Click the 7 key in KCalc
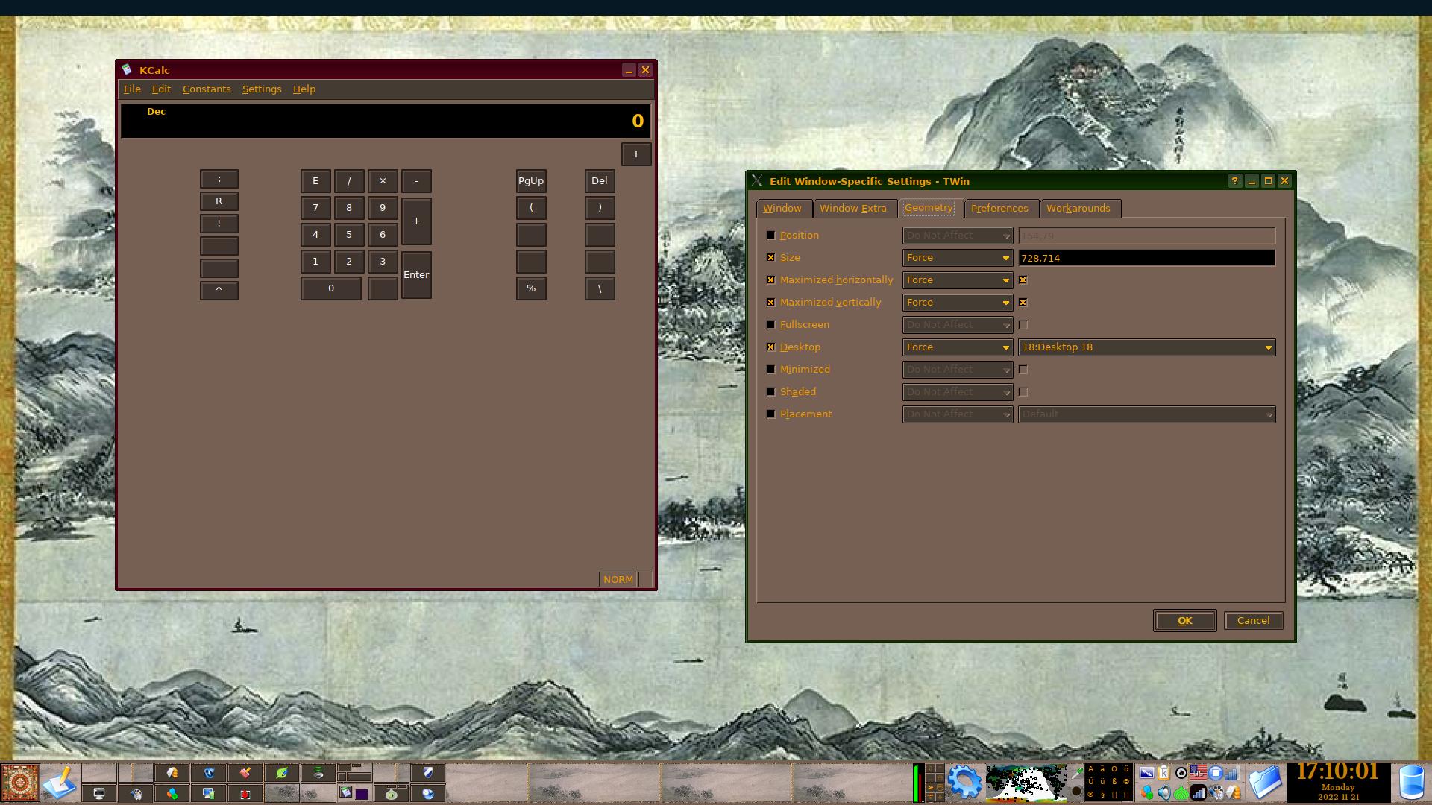Screen dimensions: 1432x805 pos(315,208)
